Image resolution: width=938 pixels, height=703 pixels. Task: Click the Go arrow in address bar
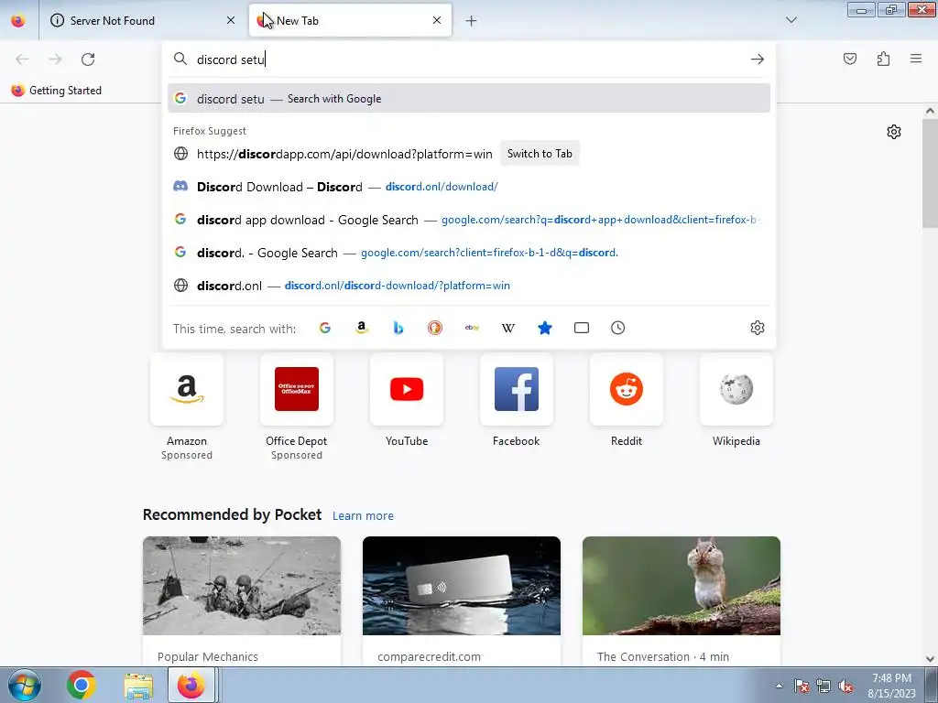point(758,59)
